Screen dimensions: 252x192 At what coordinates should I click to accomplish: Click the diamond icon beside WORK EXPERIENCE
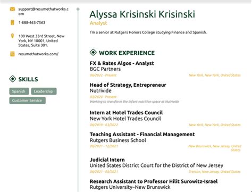pos(93,53)
